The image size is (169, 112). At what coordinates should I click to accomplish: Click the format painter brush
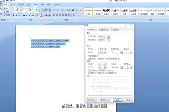click(7, 15)
